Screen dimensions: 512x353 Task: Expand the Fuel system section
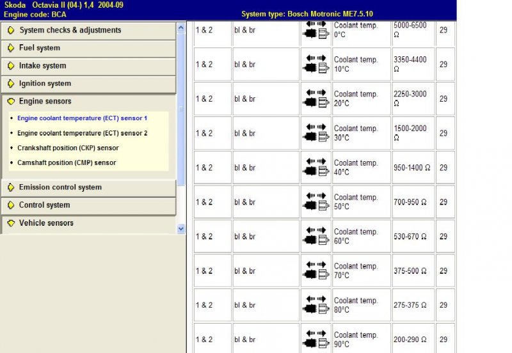click(x=88, y=49)
